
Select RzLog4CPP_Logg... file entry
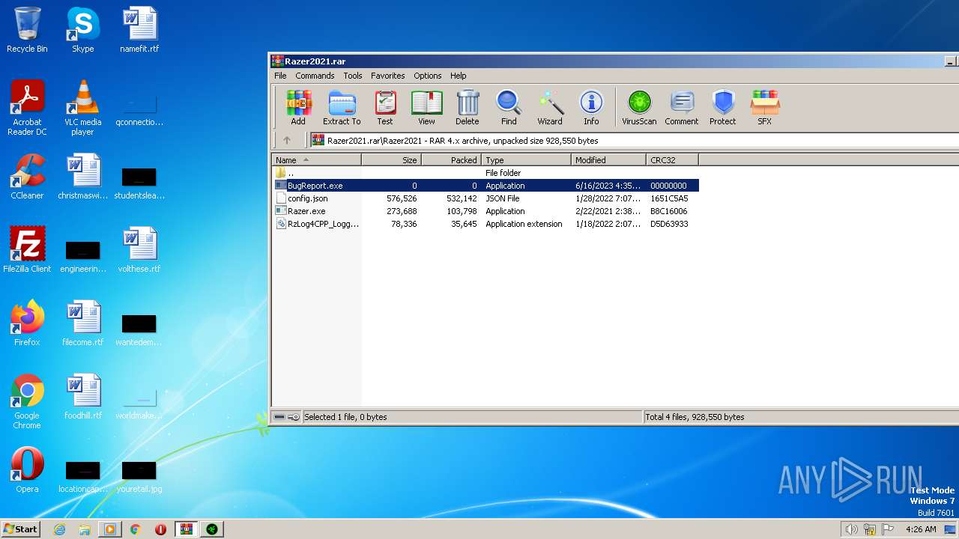pyautogui.click(x=485, y=224)
